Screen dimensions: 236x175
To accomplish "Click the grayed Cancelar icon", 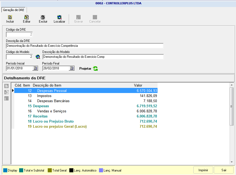I will [95, 17].
